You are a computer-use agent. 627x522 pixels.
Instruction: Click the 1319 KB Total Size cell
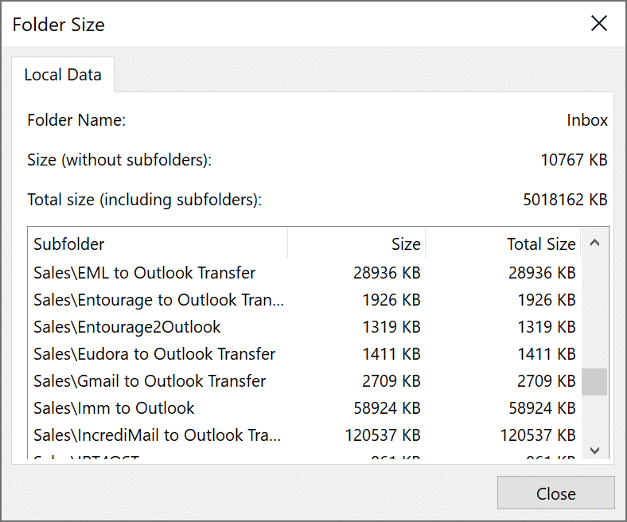pos(547,327)
